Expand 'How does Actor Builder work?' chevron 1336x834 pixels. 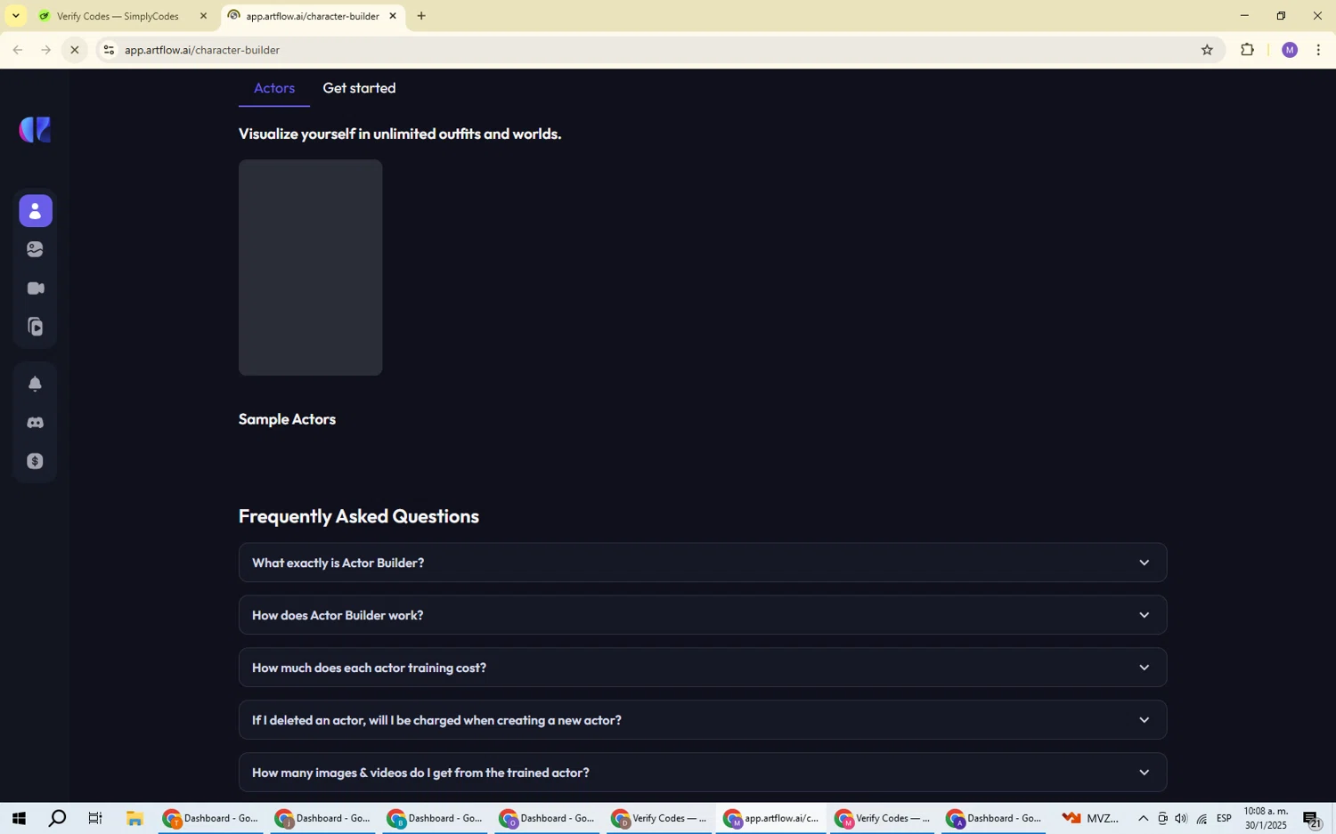(1145, 615)
